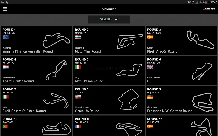The image size is (218, 136).
Task: Open Motul Italian Round details
Action: click(x=89, y=81)
